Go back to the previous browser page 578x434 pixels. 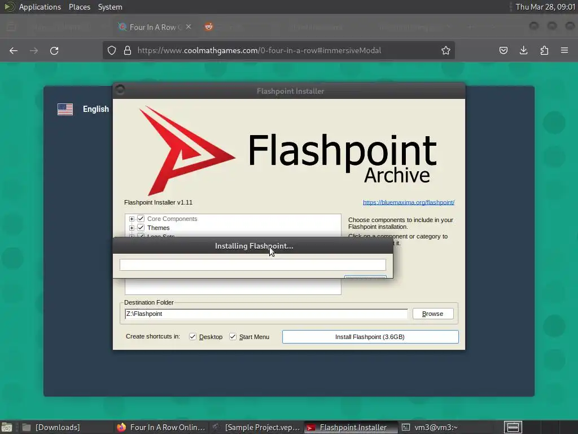coord(14,50)
